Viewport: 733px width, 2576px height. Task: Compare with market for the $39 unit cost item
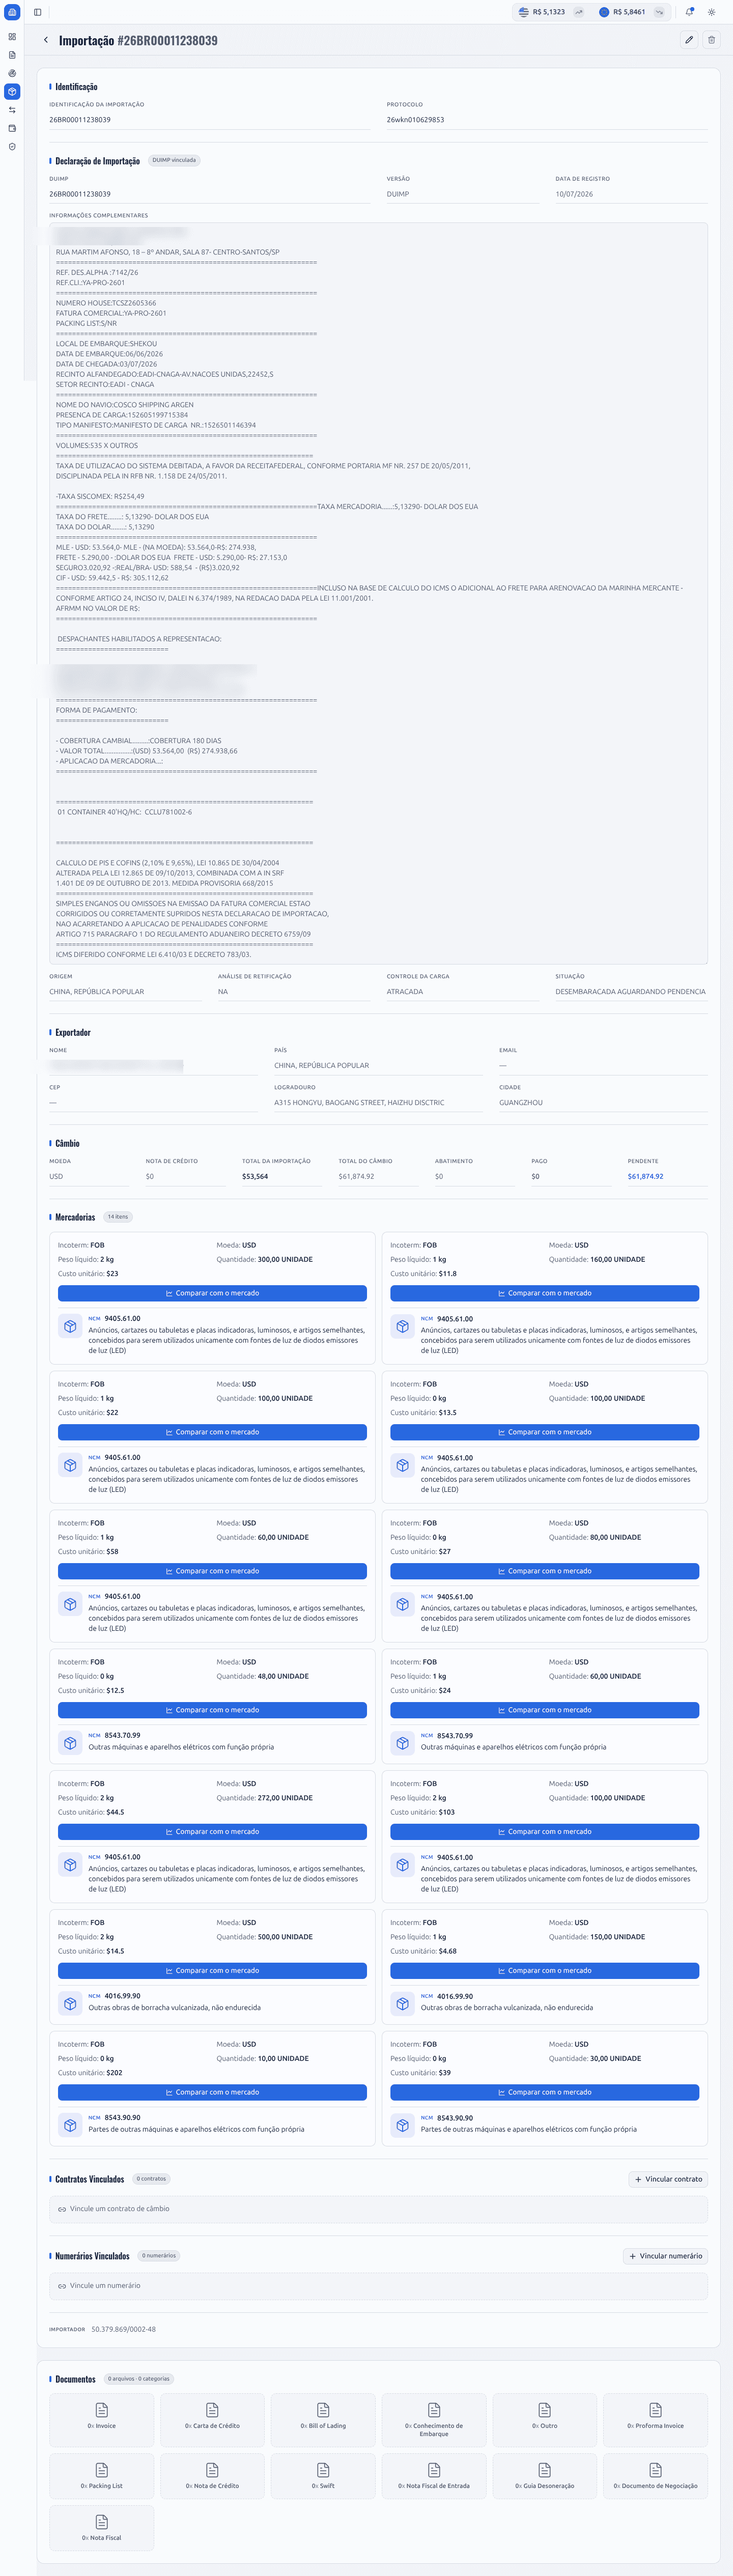tap(544, 2092)
